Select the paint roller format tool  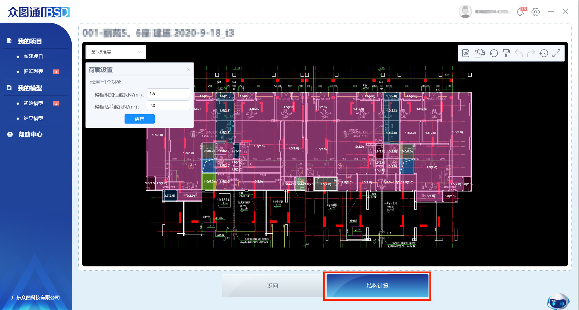click(x=506, y=54)
